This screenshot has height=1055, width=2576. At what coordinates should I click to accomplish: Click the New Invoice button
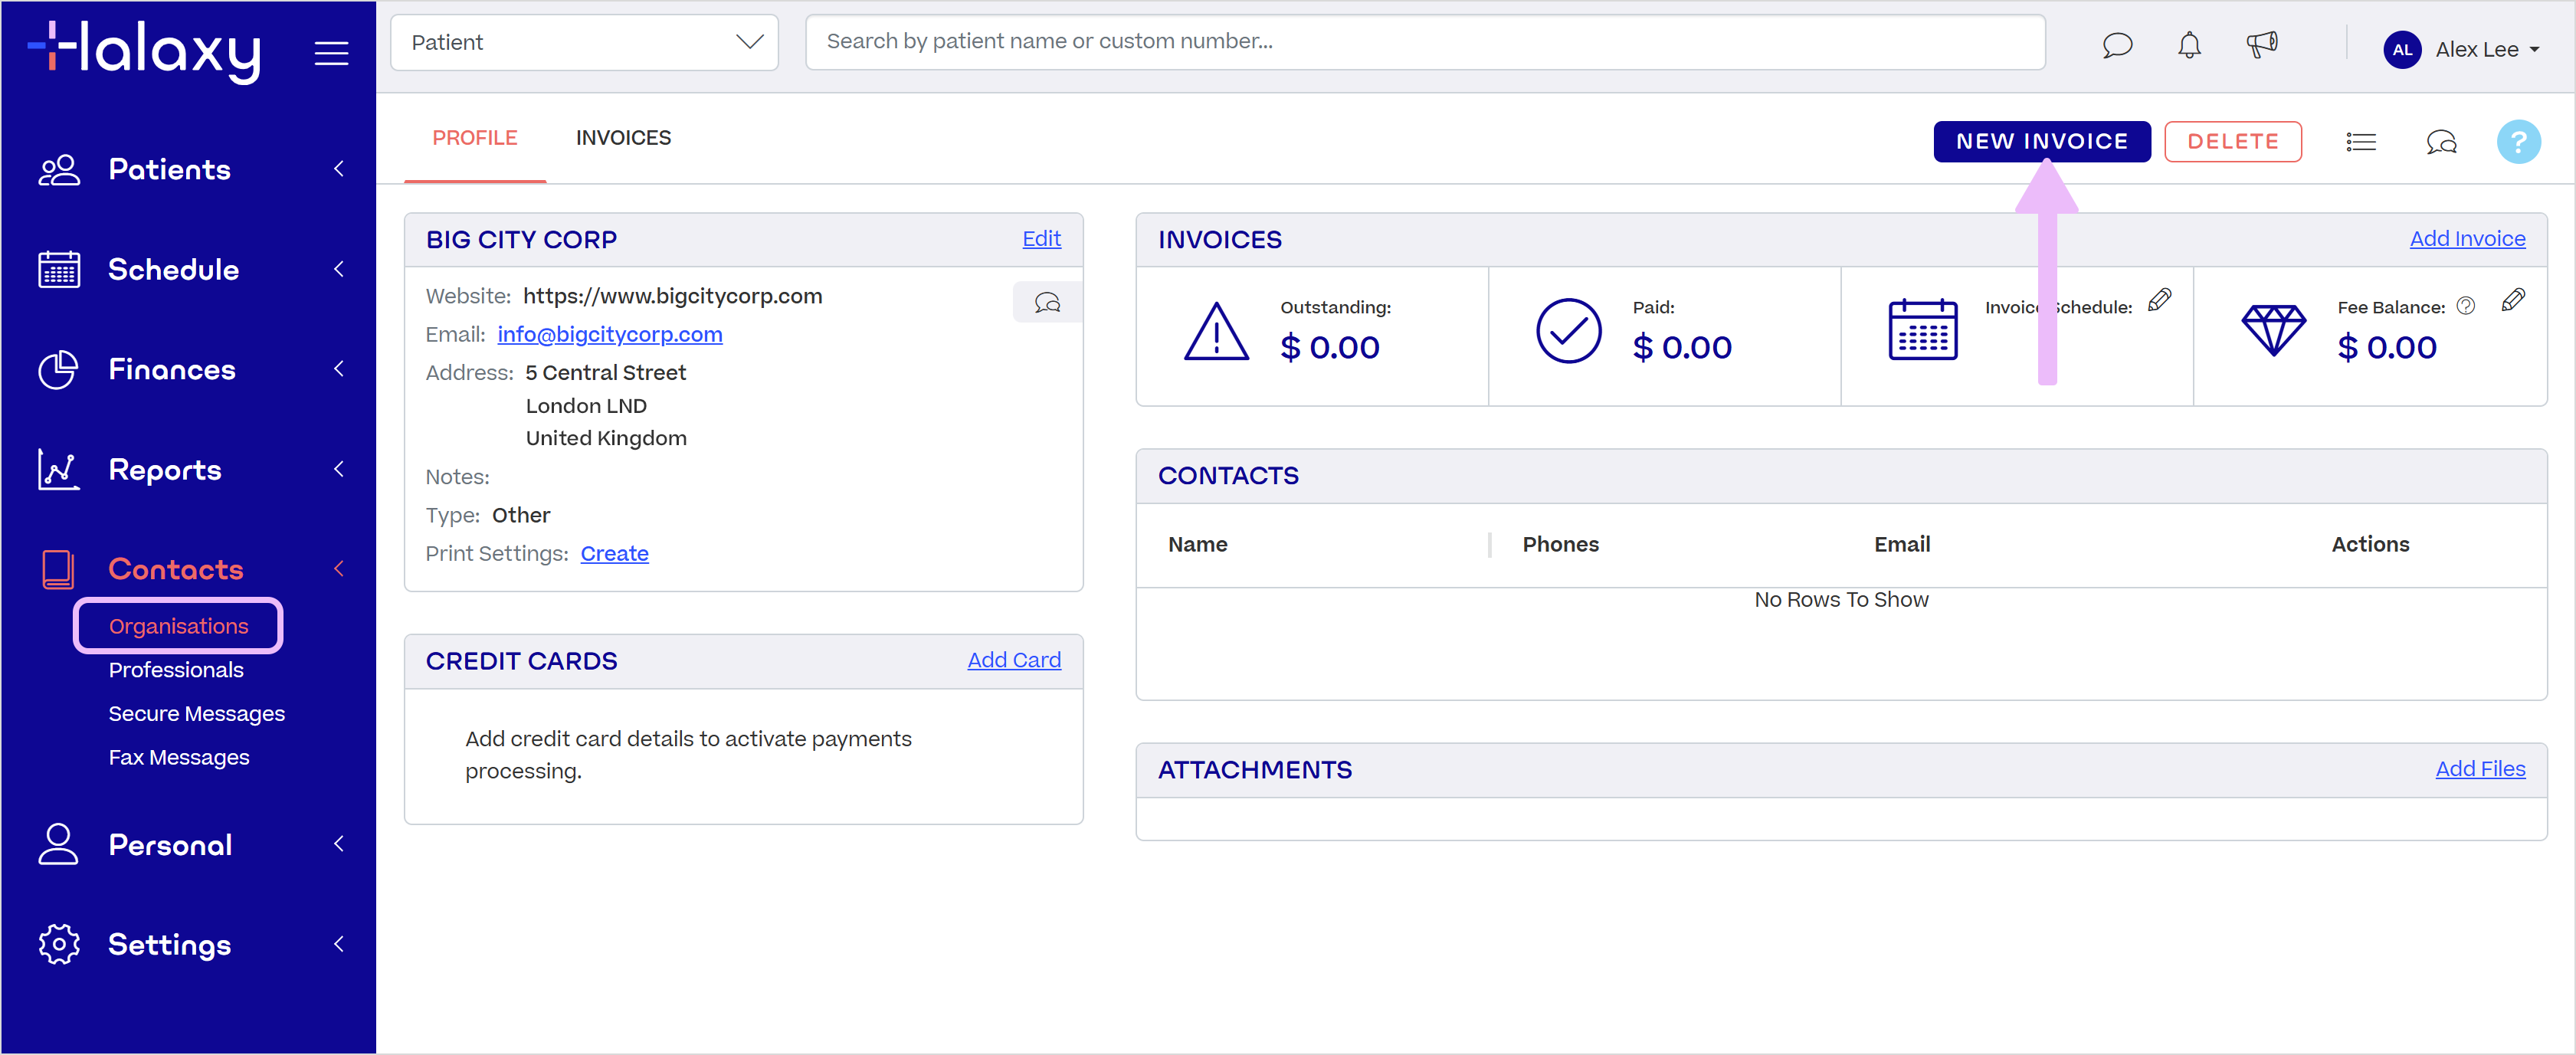point(2041,142)
